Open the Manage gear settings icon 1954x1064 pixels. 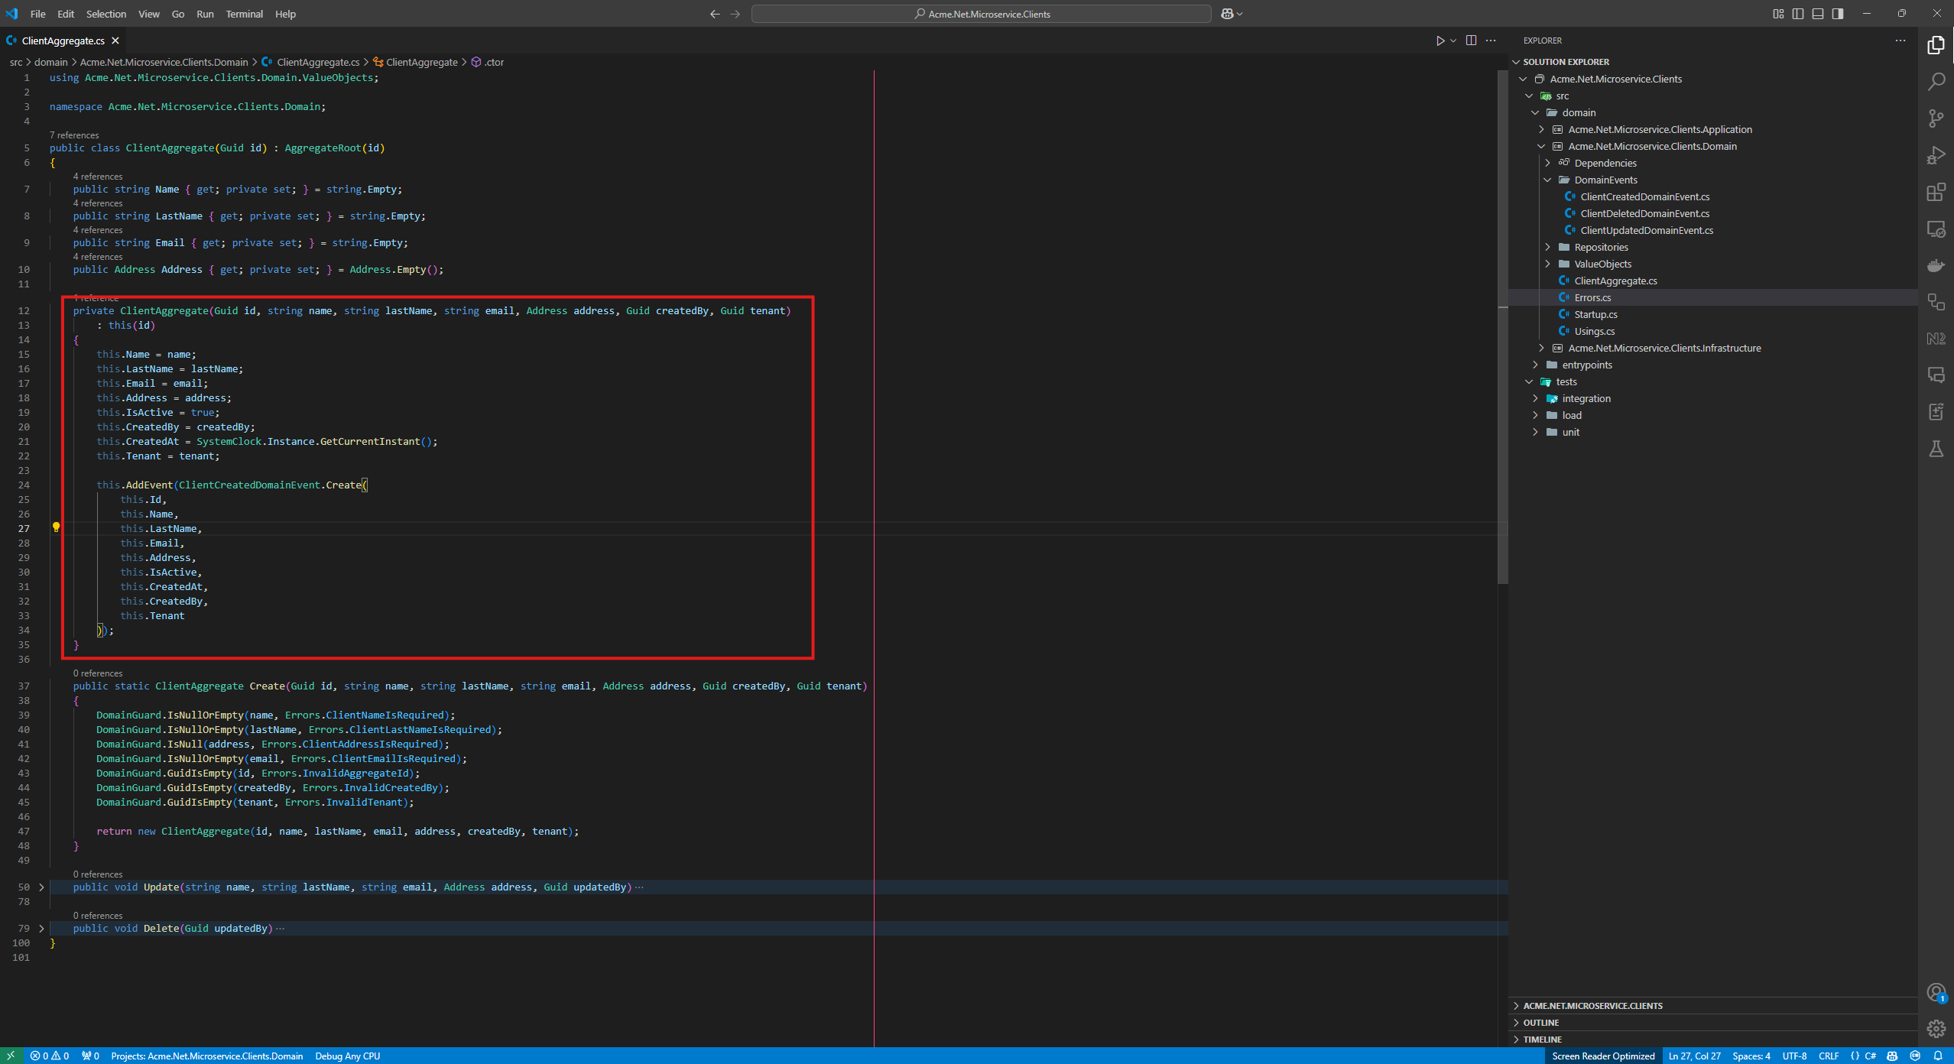(1936, 1029)
